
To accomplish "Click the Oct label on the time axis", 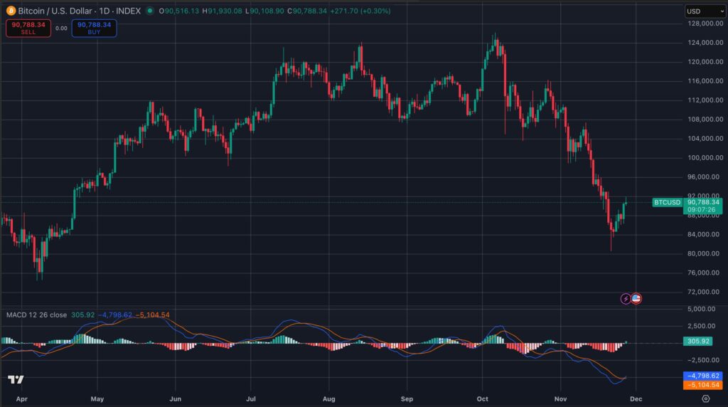I will pyautogui.click(x=483, y=398).
